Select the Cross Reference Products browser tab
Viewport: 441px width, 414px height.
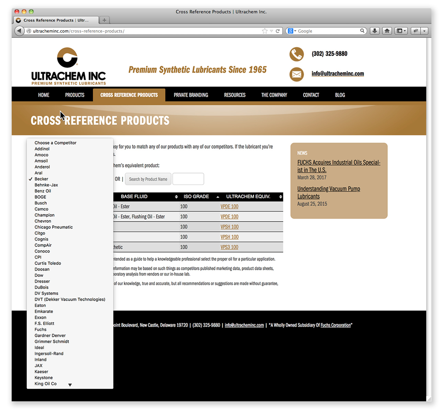[56, 20]
